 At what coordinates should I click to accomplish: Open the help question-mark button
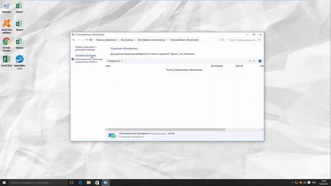coord(260,61)
